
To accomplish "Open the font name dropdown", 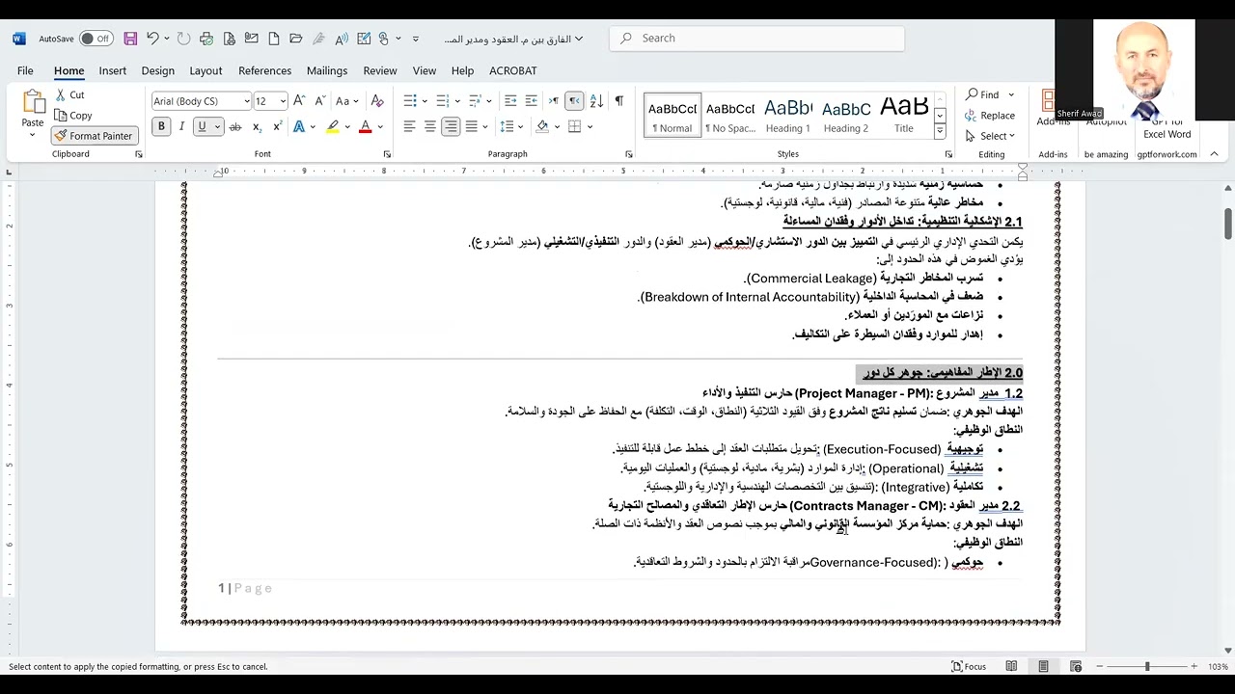I will point(247,101).
